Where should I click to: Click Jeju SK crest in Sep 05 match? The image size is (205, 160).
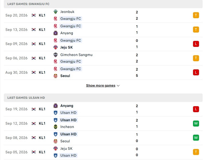tap(56, 148)
